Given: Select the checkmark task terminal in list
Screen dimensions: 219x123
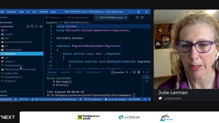Looking at the screenshot, I should (x=146, y=81).
